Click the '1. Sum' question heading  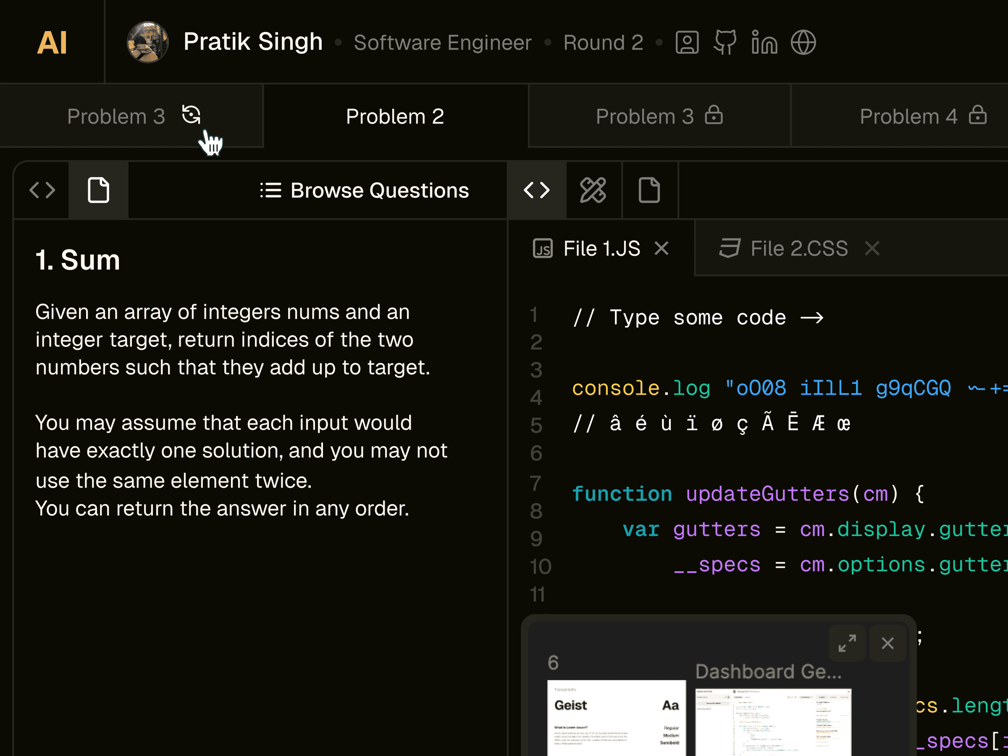pos(78,260)
